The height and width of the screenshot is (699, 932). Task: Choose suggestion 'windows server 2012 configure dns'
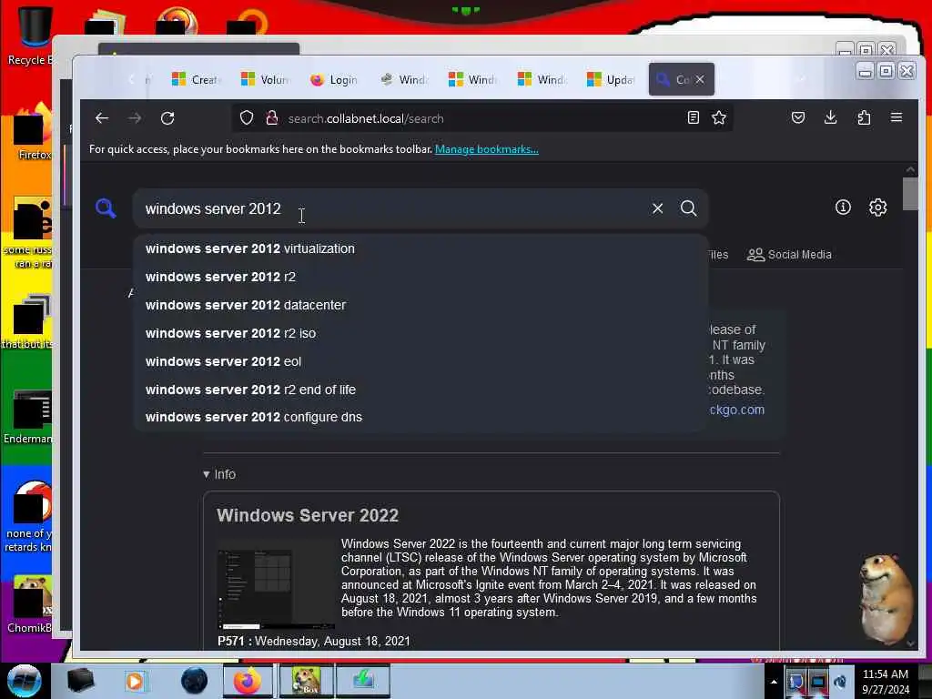[420, 417]
